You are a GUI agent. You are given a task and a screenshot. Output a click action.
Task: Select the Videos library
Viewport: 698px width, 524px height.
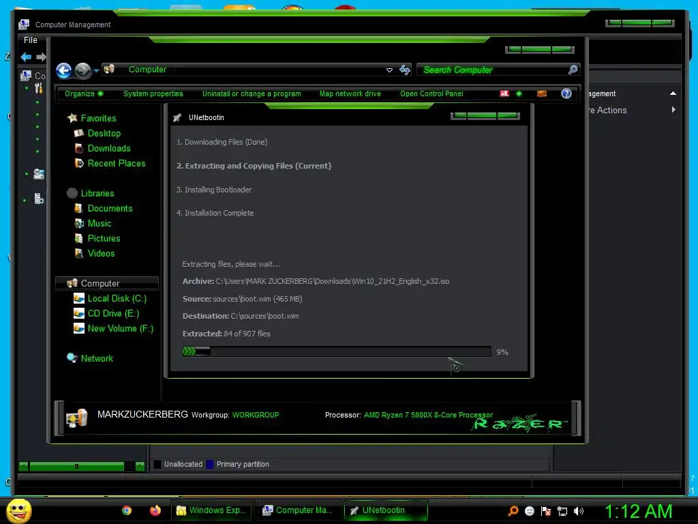tap(101, 254)
